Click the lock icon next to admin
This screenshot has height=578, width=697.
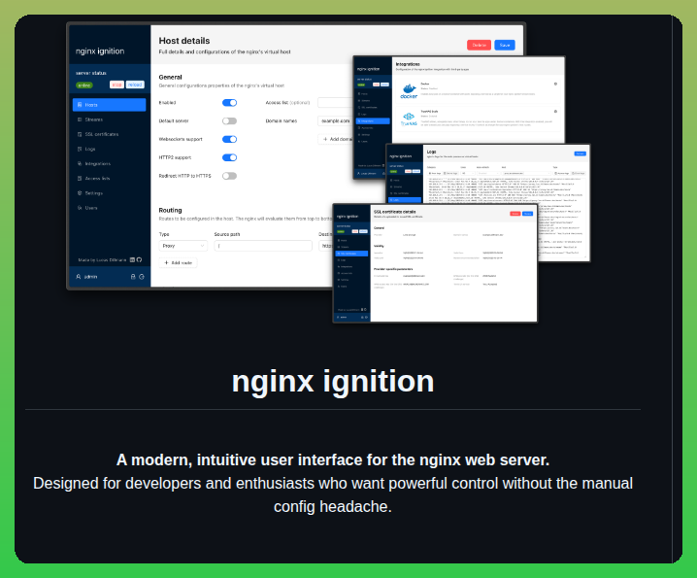click(x=133, y=277)
